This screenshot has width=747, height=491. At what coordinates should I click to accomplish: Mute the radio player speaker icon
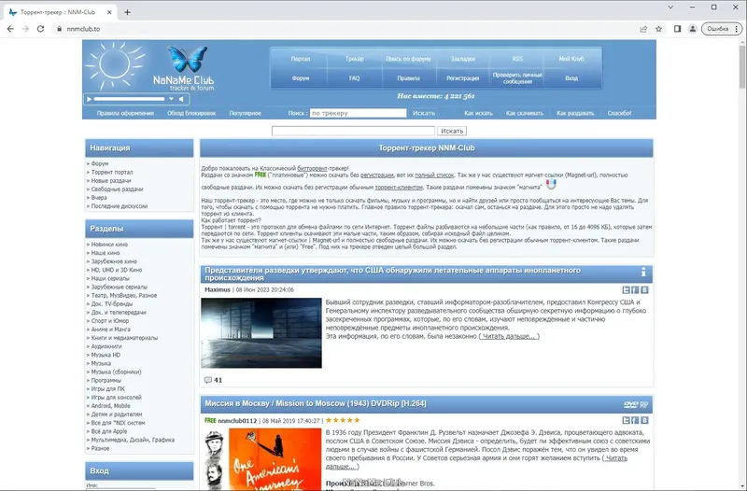(181, 99)
